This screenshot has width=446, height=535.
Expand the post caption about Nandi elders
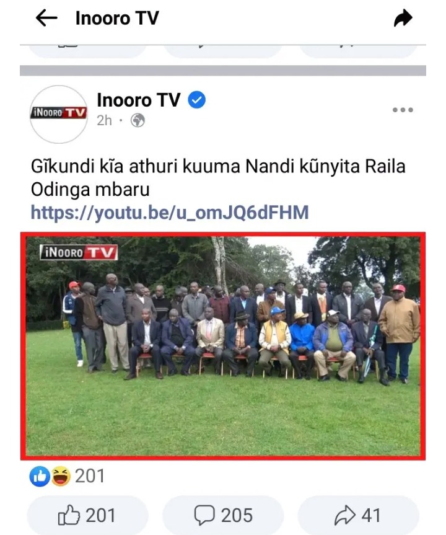pyautogui.click(x=218, y=178)
